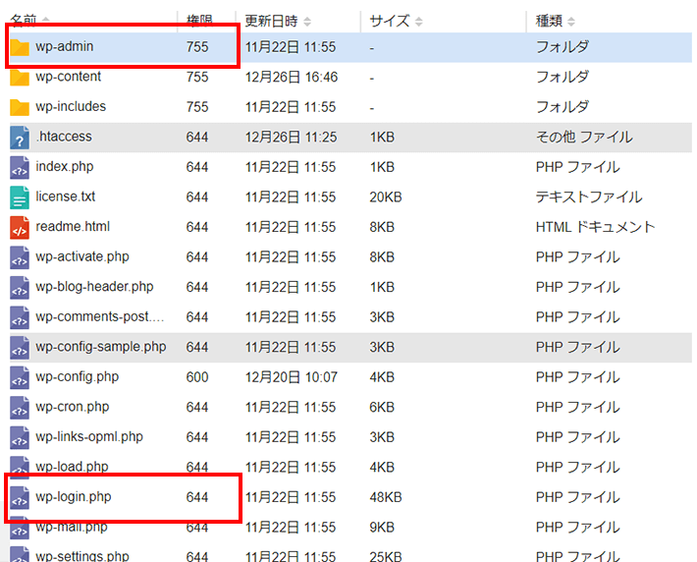Click the wp-comments-post file icon
The height and width of the screenshot is (562, 697).
point(20,317)
